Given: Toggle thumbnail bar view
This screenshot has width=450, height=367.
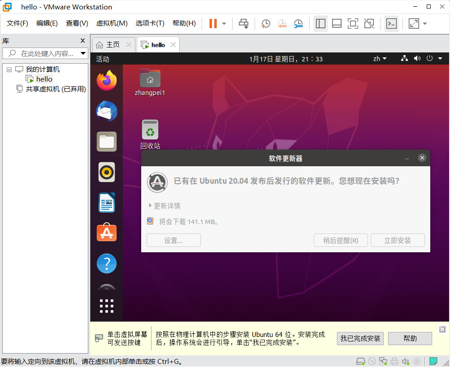Looking at the screenshot, I should [337, 24].
